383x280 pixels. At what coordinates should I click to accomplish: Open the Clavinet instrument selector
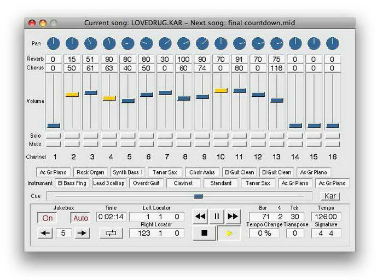point(183,183)
